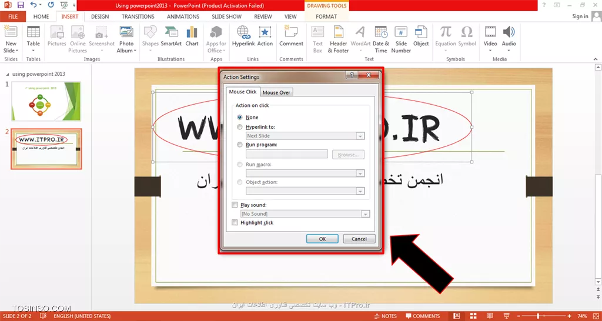The height and width of the screenshot is (321, 602).
Task: Enable the Play sound checkbox
Action: (235, 205)
